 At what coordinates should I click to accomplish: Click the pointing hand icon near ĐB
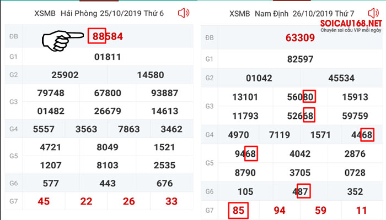click(63, 41)
